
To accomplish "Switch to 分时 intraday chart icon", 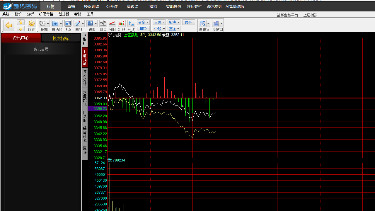I will 112,23.
